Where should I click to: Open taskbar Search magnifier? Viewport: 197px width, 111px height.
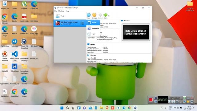(67, 108)
